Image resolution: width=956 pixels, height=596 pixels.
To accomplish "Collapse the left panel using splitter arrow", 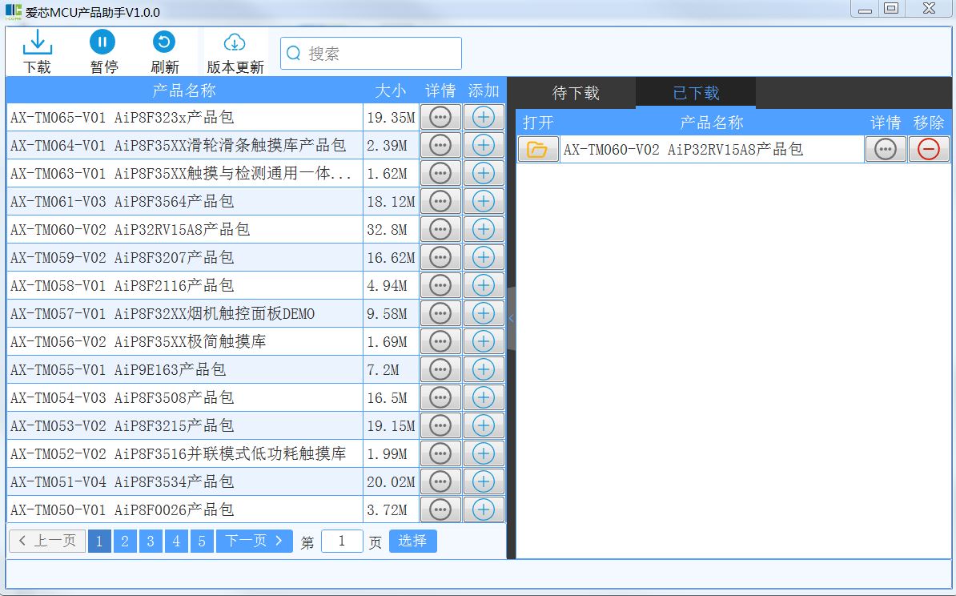I will [511, 318].
